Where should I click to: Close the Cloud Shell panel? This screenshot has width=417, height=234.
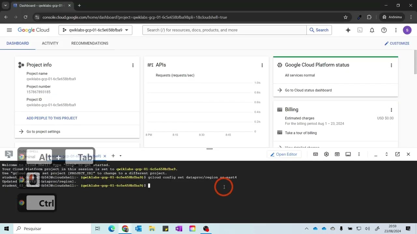(408, 154)
